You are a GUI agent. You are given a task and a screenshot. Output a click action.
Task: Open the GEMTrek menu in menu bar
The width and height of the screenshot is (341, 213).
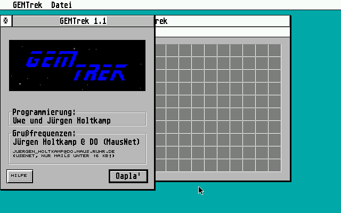(27, 5)
